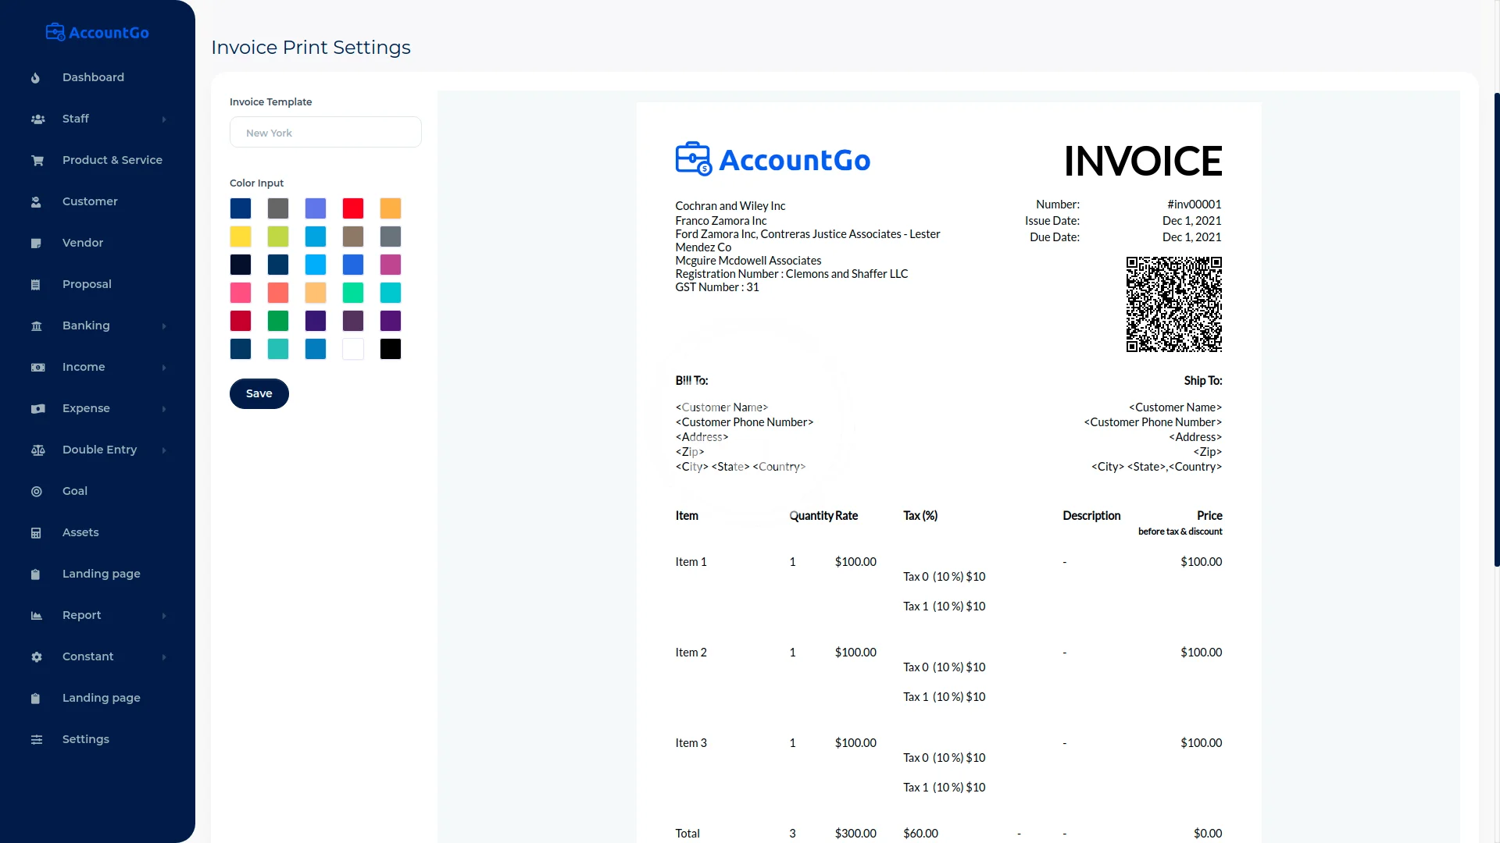The height and width of the screenshot is (843, 1500).
Task: Select the red color swatch
Action: click(x=352, y=208)
